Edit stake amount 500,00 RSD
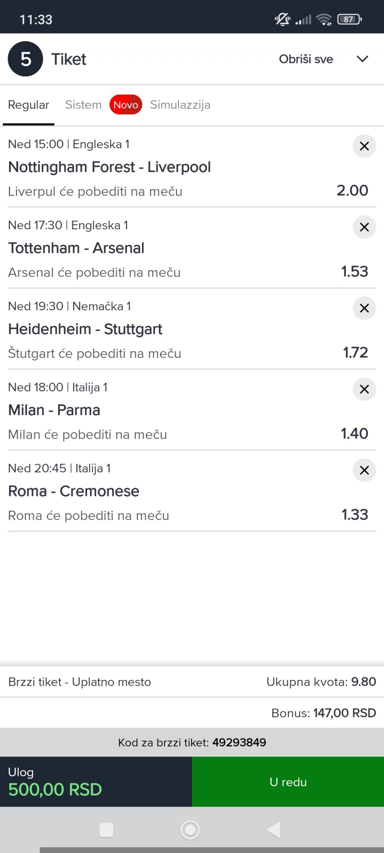 coord(55,789)
